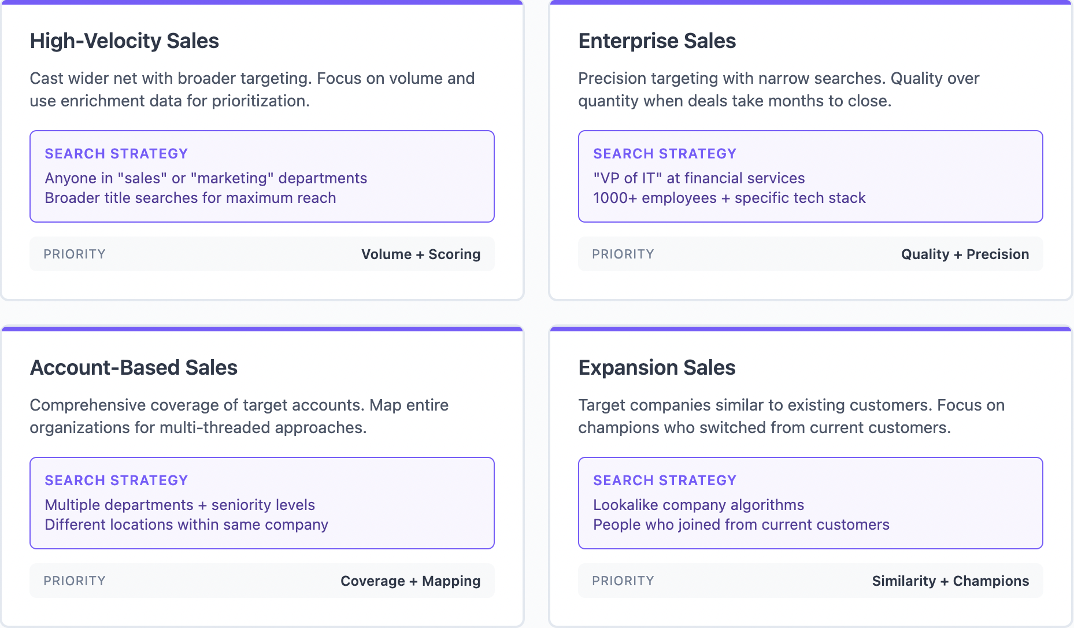1074x628 pixels.
Task: Click the Lookalike company algorithms line
Action: (698, 505)
